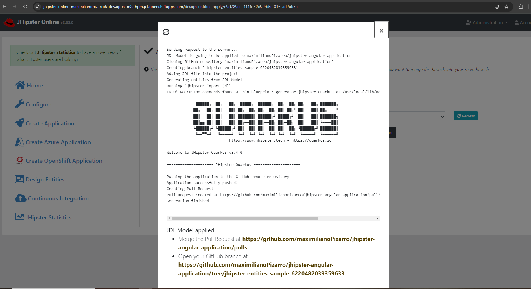Click the info circle icon beside 'The'
The image size is (531, 289).
146,69
